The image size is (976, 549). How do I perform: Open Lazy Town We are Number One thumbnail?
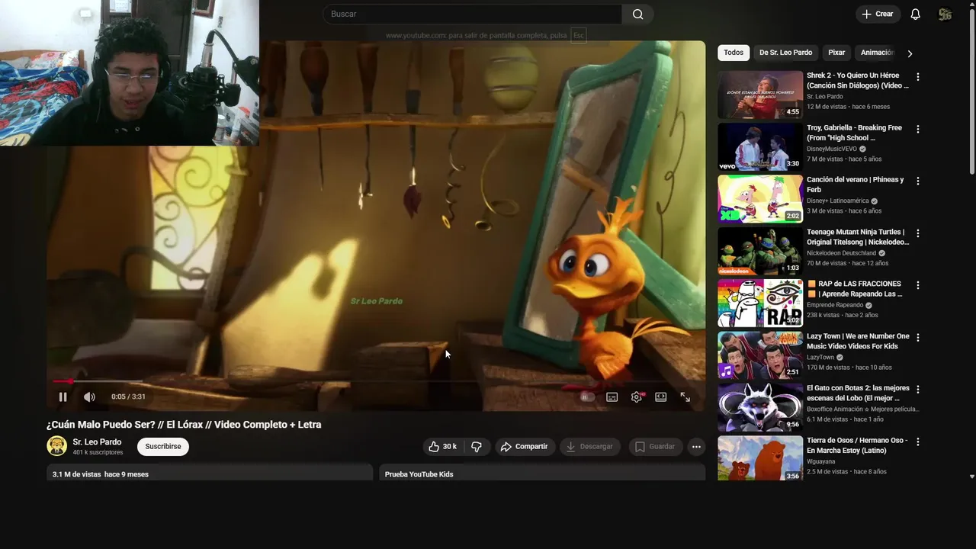coord(760,355)
